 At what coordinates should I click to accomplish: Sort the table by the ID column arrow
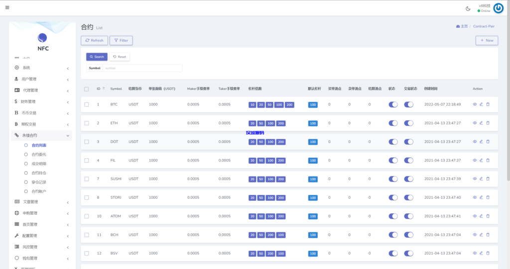tap(104, 89)
